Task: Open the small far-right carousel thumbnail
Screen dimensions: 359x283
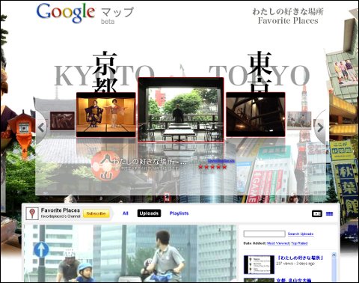Action: pyautogui.click(x=299, y=121)
